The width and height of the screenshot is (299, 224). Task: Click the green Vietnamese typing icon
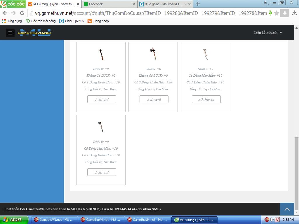270,13
